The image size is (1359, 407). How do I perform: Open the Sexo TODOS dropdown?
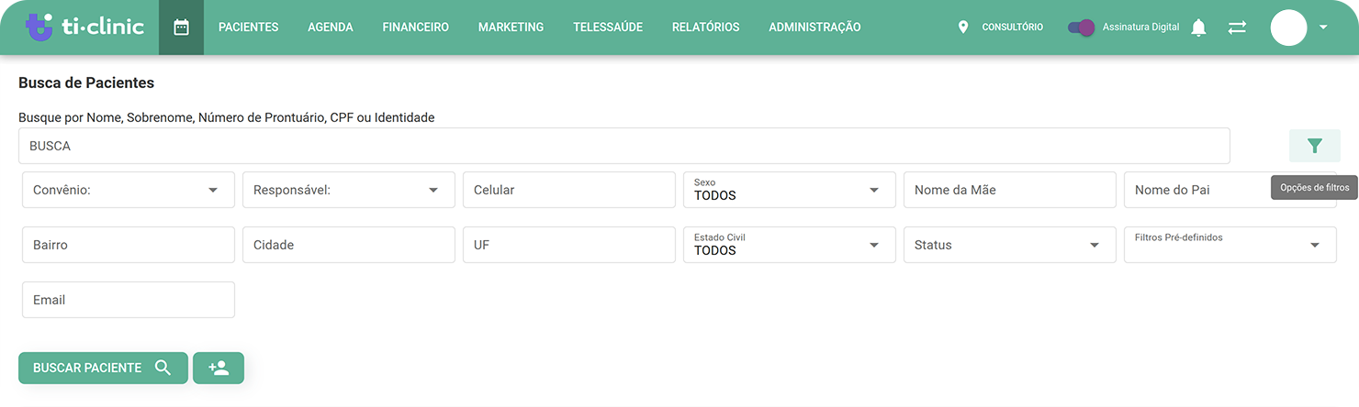790,190
